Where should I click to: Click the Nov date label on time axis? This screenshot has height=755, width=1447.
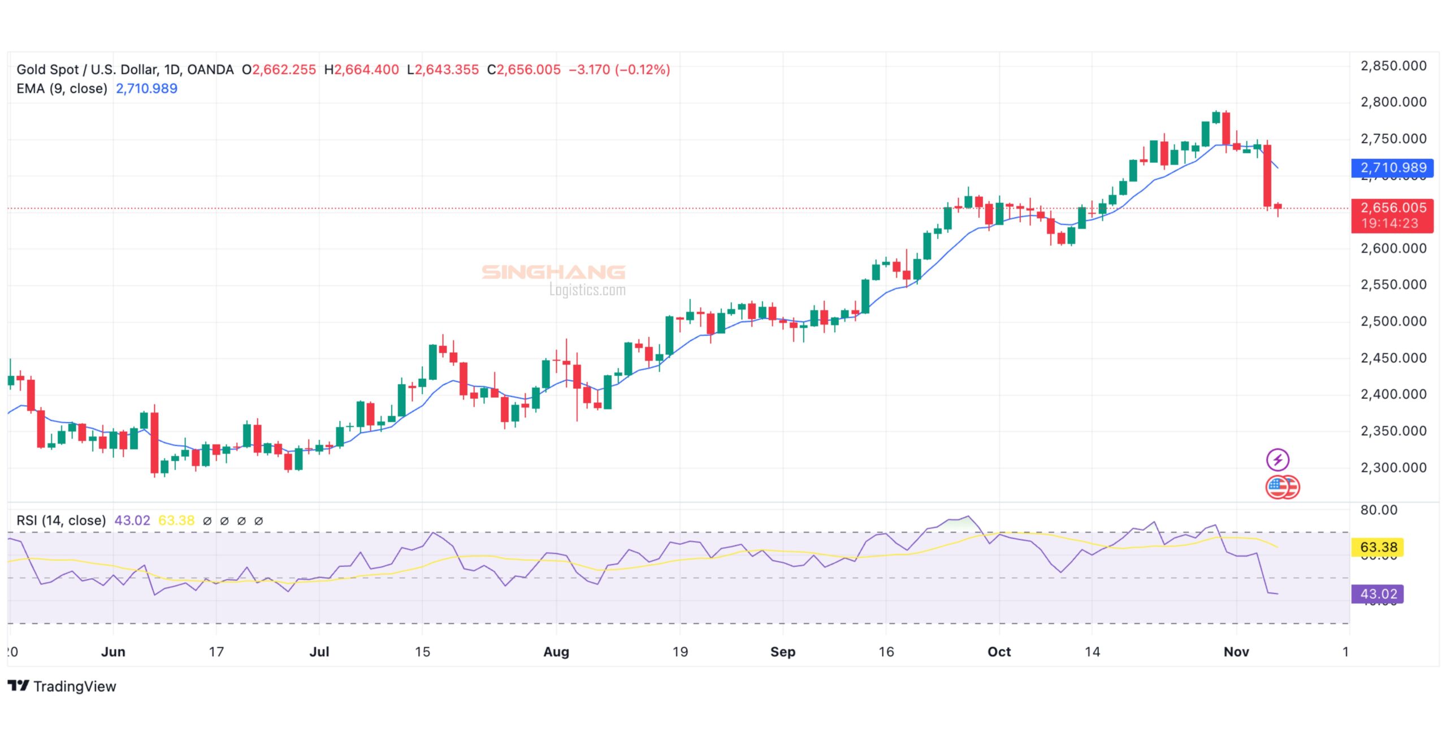point(1236,652)
